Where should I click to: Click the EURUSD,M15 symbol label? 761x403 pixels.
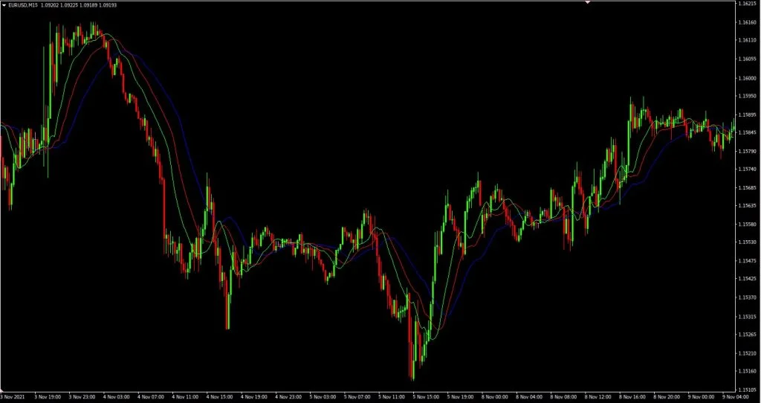pos(22,5)
